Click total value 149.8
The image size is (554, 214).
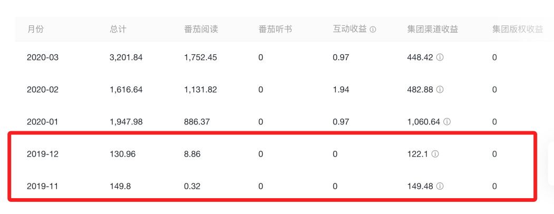point(120,186)
